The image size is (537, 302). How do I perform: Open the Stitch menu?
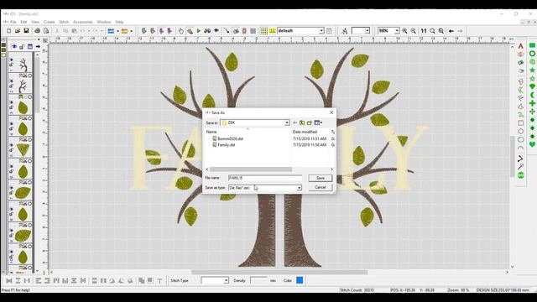coord(64,22)
